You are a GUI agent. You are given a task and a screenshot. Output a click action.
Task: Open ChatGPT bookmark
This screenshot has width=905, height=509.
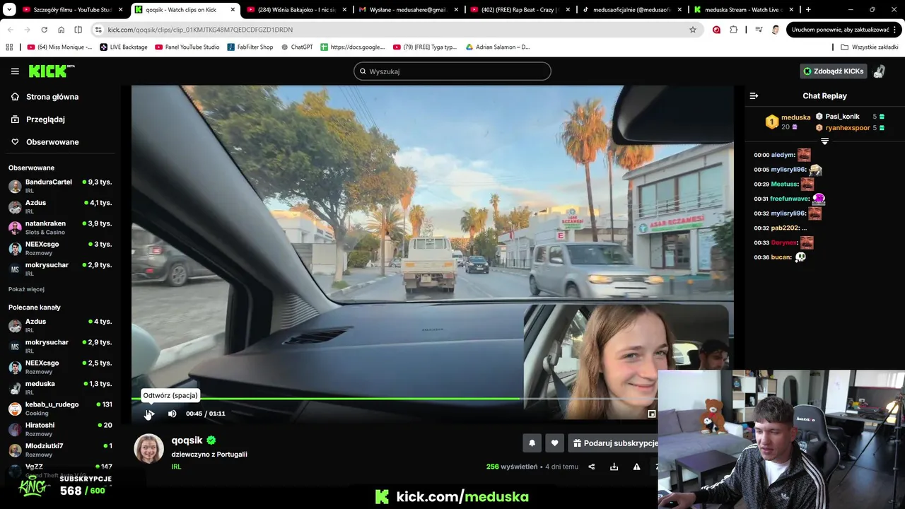coord(297,47)
